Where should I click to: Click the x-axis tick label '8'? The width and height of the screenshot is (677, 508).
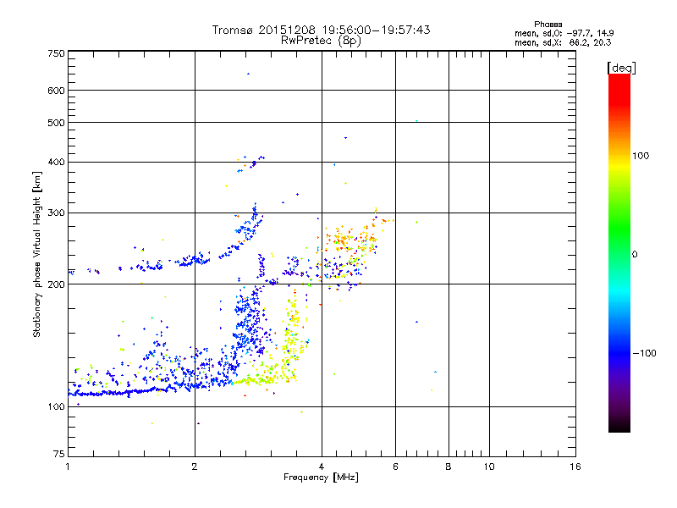(449, 467)
